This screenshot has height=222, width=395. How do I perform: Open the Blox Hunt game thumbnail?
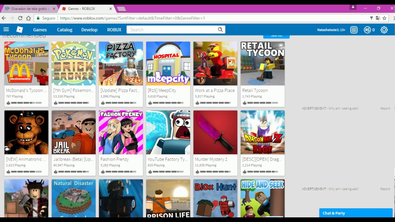click(215, 198)
